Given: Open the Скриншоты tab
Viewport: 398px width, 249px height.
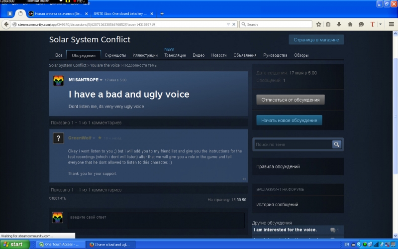Looking at the screenshot, I should 115,55.
